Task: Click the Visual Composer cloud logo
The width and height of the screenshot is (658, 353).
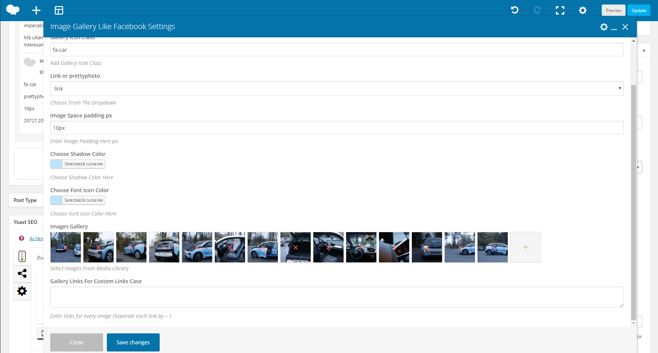Action: point(13,10)
